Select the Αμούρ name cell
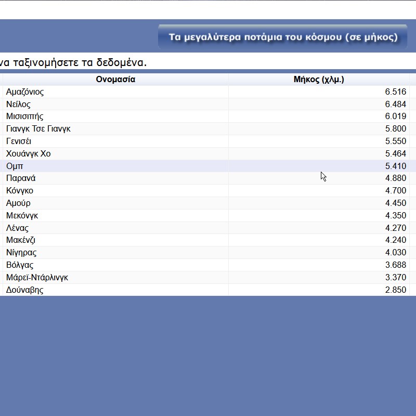This screenshot has height=416, width=416. 115,203
